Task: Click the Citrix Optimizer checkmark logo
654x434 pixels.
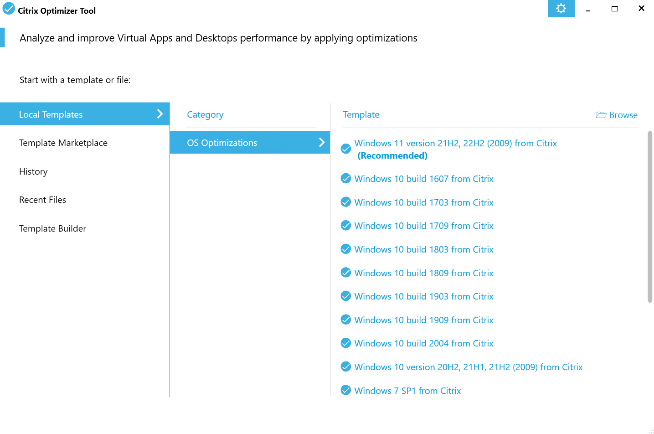Action: click(x=9, y=9)
